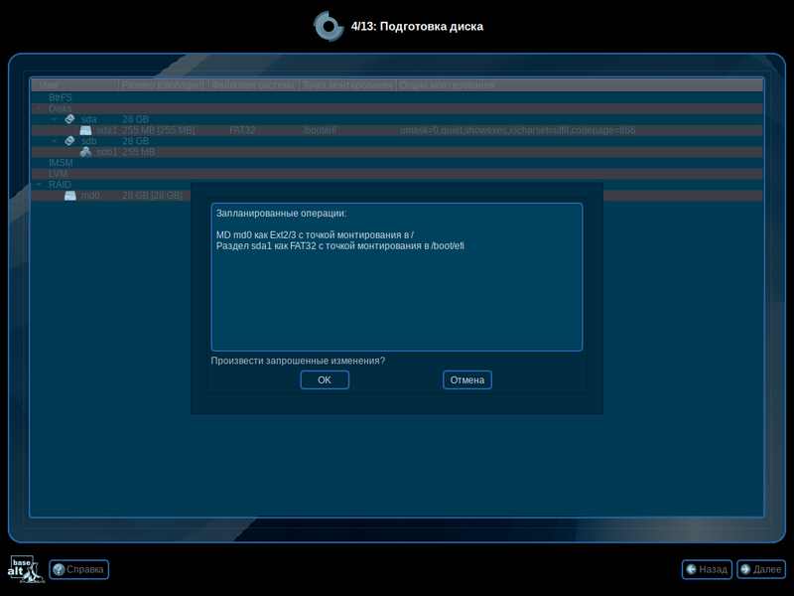This screenshot has height=596, width=794.
Task: Click the Файловая система column header
Action: [x=254, y=85]
